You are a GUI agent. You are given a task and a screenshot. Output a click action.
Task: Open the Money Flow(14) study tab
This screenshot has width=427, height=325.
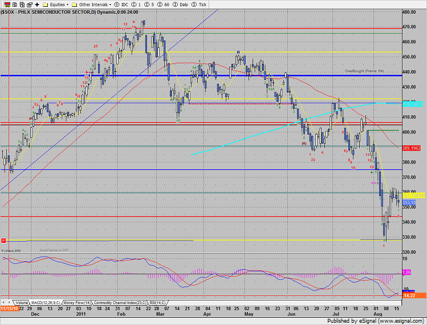(78, 302)
